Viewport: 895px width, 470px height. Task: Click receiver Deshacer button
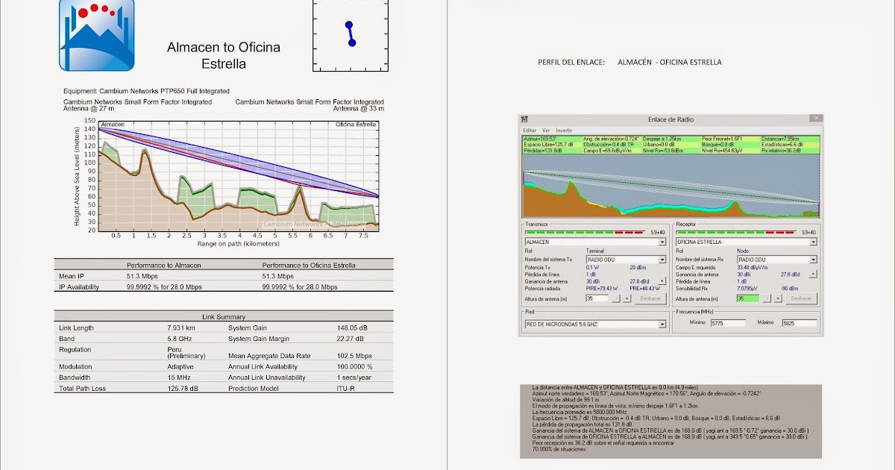pos(801,298)
